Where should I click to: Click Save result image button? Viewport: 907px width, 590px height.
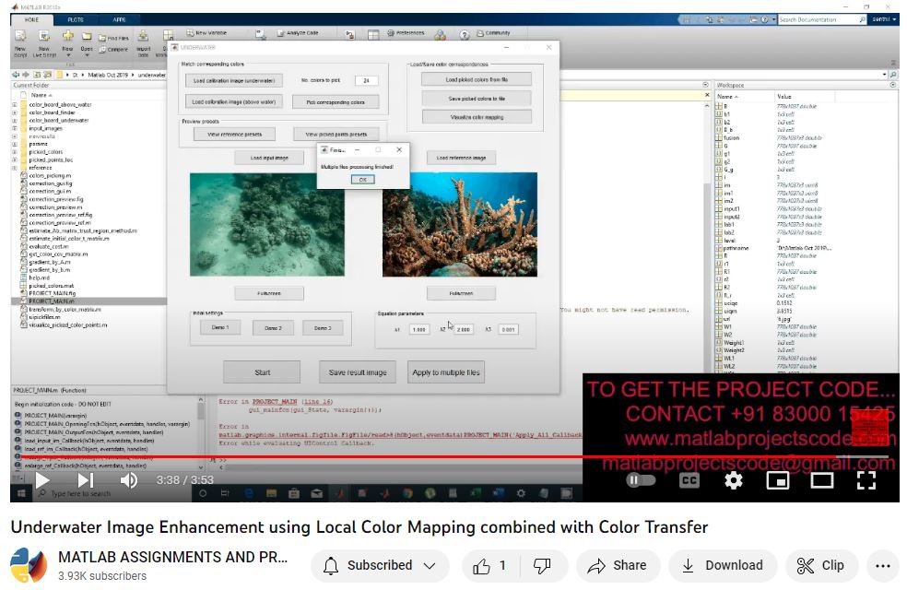tap(358, 372)
